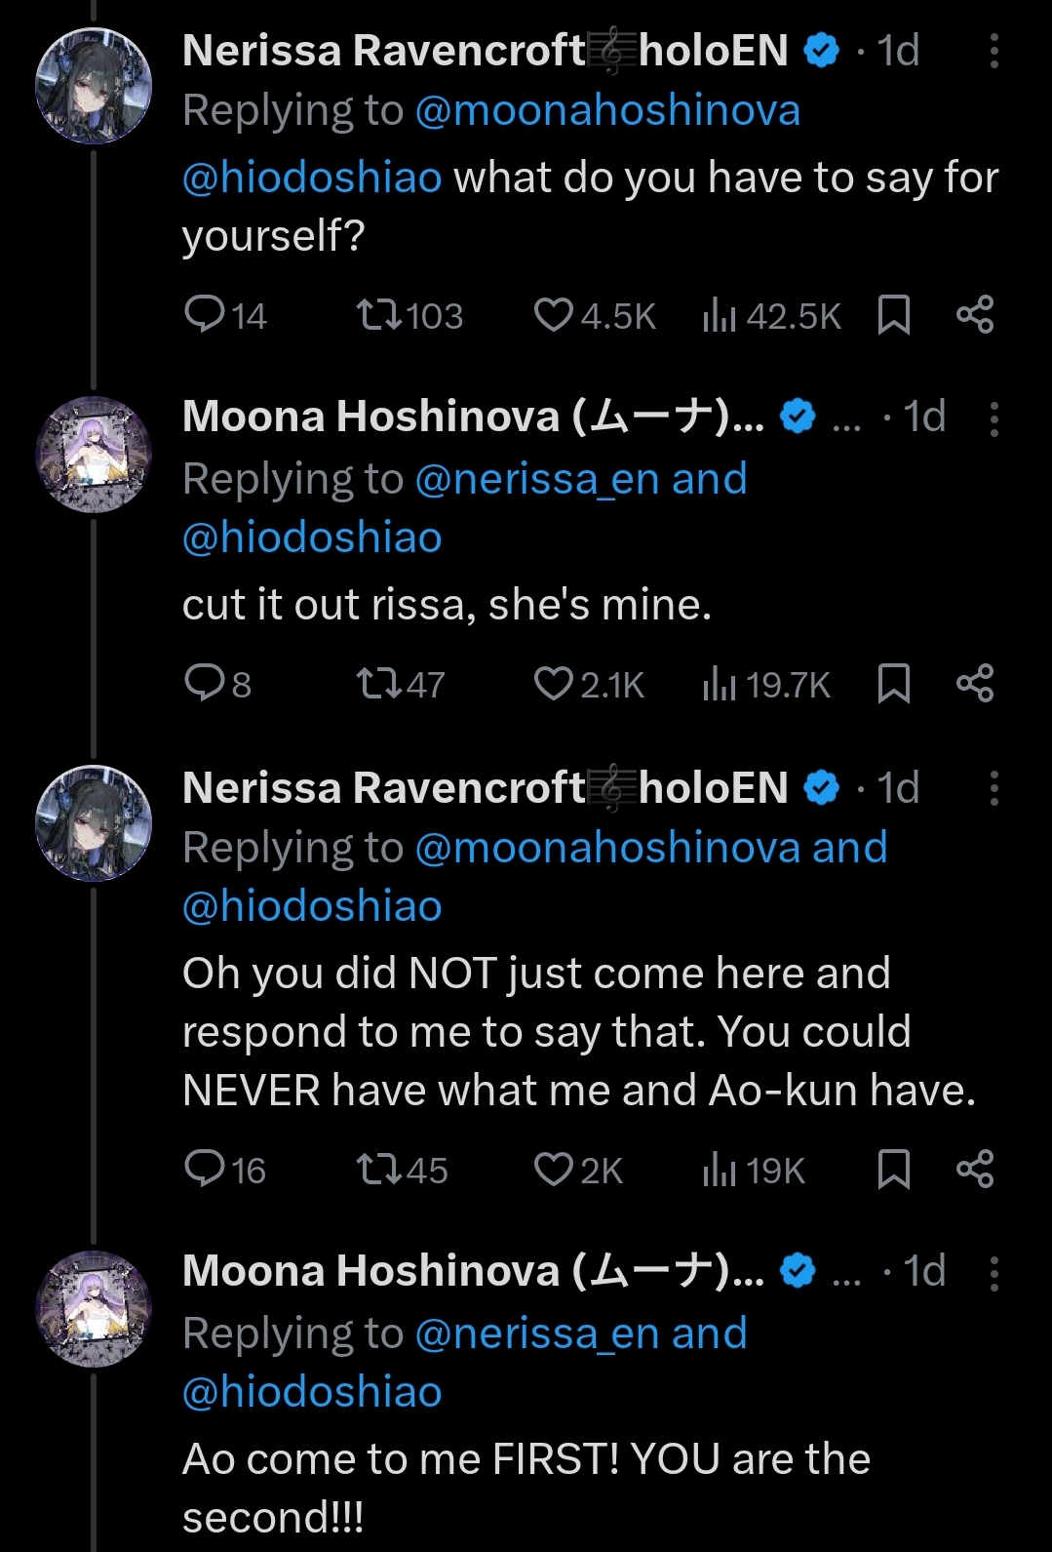
Task: Like the tweet with 4.5K likes
Action: tap(554, 315)
